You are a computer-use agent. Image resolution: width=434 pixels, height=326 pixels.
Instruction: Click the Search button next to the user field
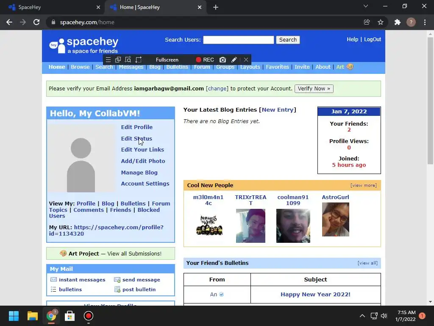(x=288, y=39)
